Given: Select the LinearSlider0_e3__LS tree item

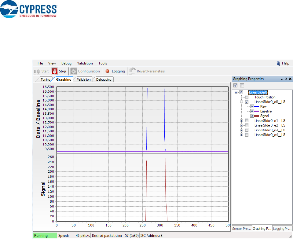Looking at the screenshot, I should point(269,130).
